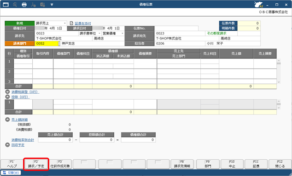Click the document icon beside 証憑を添付
Viewport: 292px width, 176px height.
(71, 23)
